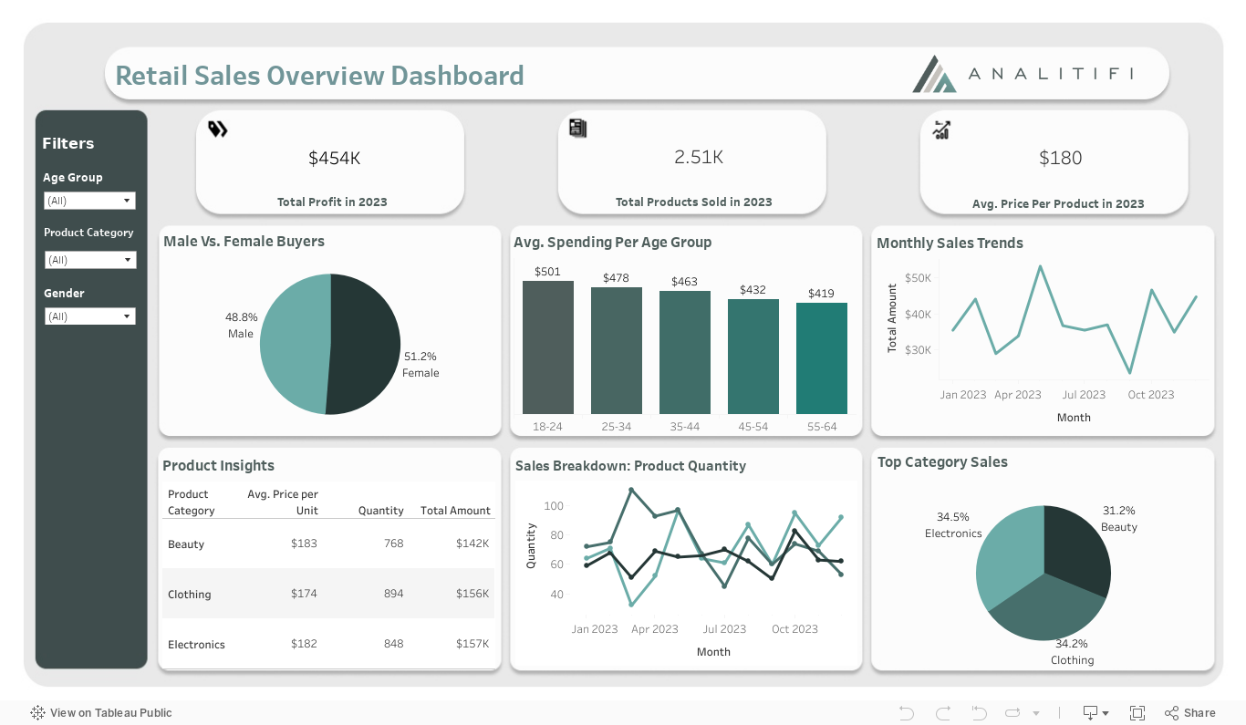
Task: Click the $454K total profit value
Action: [334, 159]
